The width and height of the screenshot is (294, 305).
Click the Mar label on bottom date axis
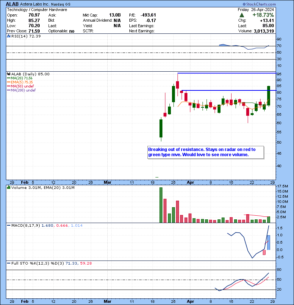click(107, 301)
